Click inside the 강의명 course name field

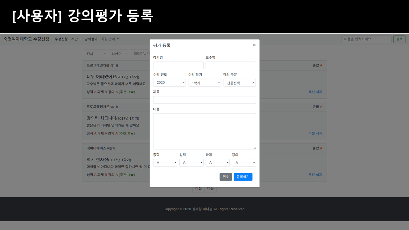(178, 65)
